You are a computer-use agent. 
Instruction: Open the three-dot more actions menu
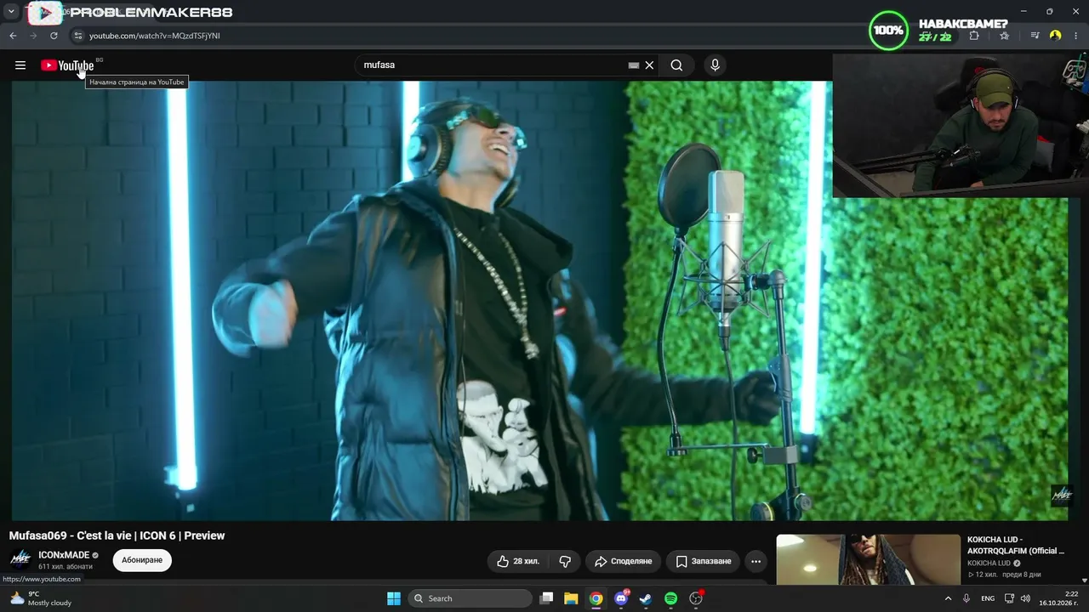[755, 561]
